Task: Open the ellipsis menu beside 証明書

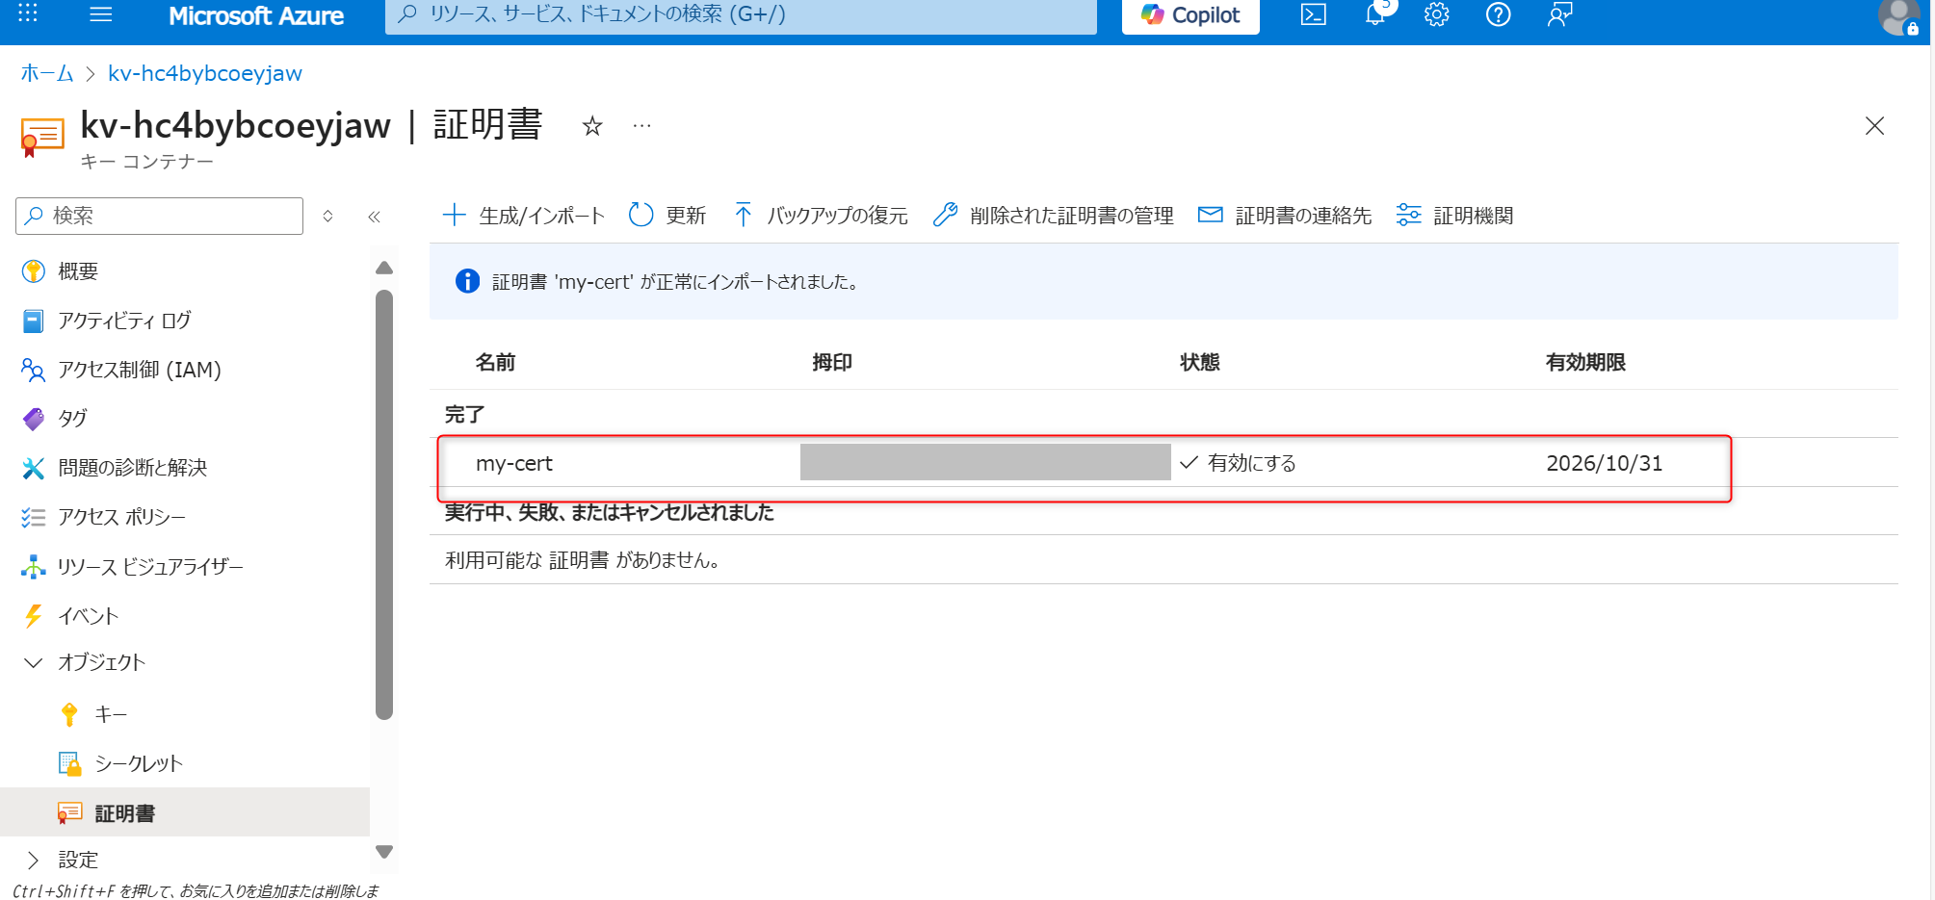Action: click(x=641, y=126)
